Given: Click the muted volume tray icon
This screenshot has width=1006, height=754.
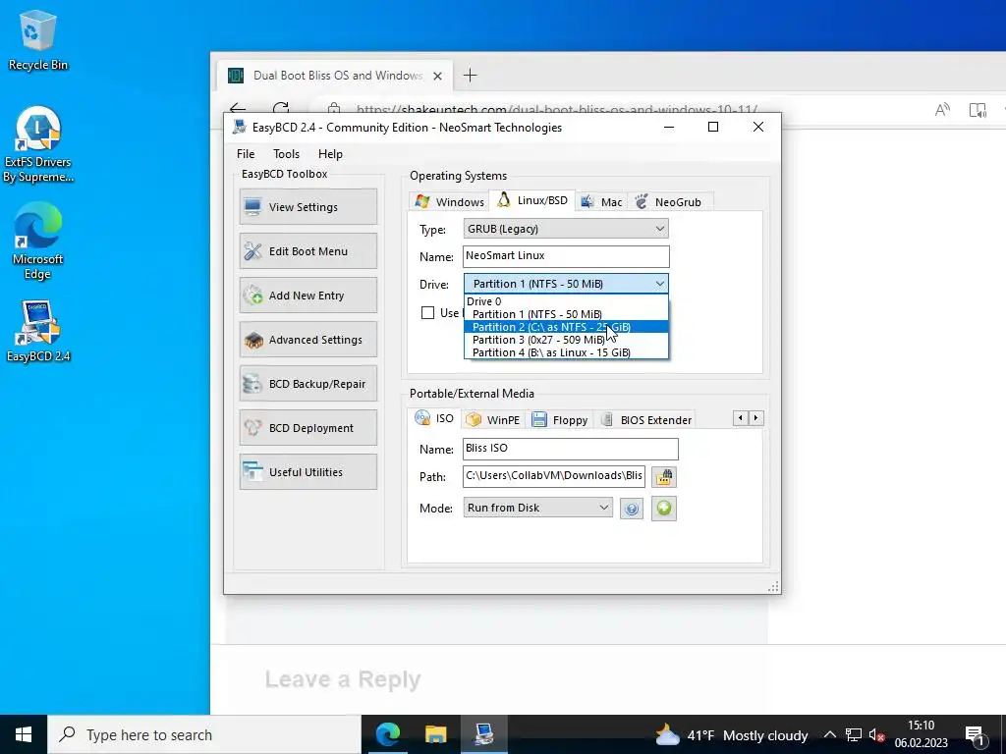Looking at the screenshot, I should [x=876, y=735].
